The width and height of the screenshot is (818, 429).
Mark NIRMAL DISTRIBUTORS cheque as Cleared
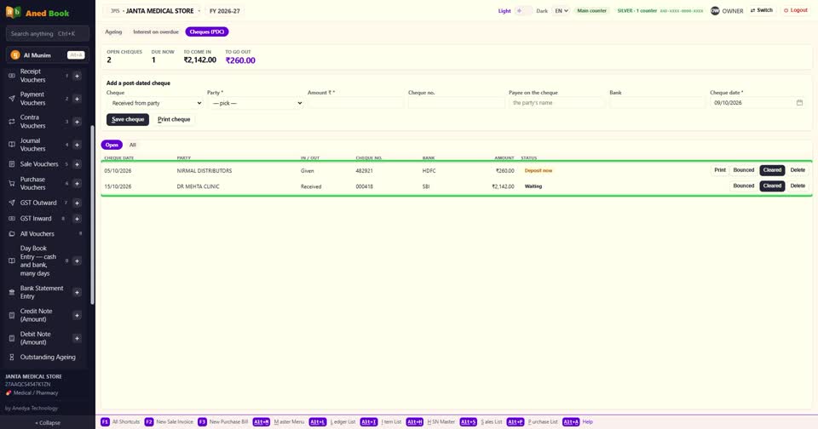coord(772,170)
